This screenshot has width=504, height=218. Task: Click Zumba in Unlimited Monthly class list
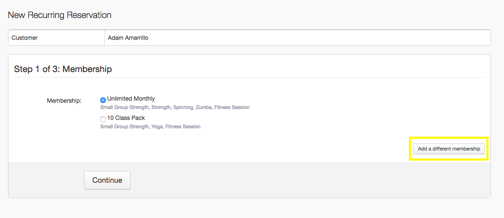204,107
